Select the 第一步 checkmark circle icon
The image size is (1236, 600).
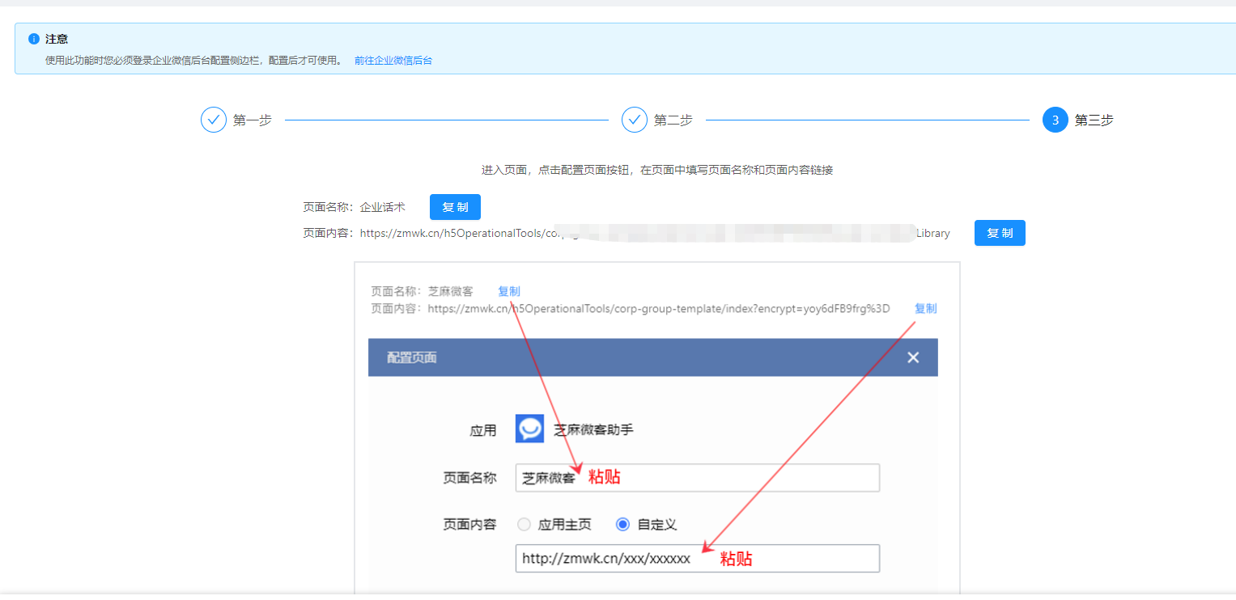[x=214, y=120]
